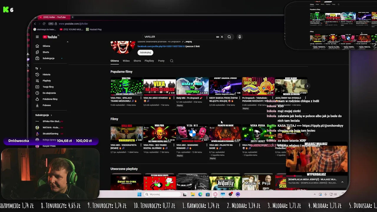Open a new browser tab

tap(72, 17)
